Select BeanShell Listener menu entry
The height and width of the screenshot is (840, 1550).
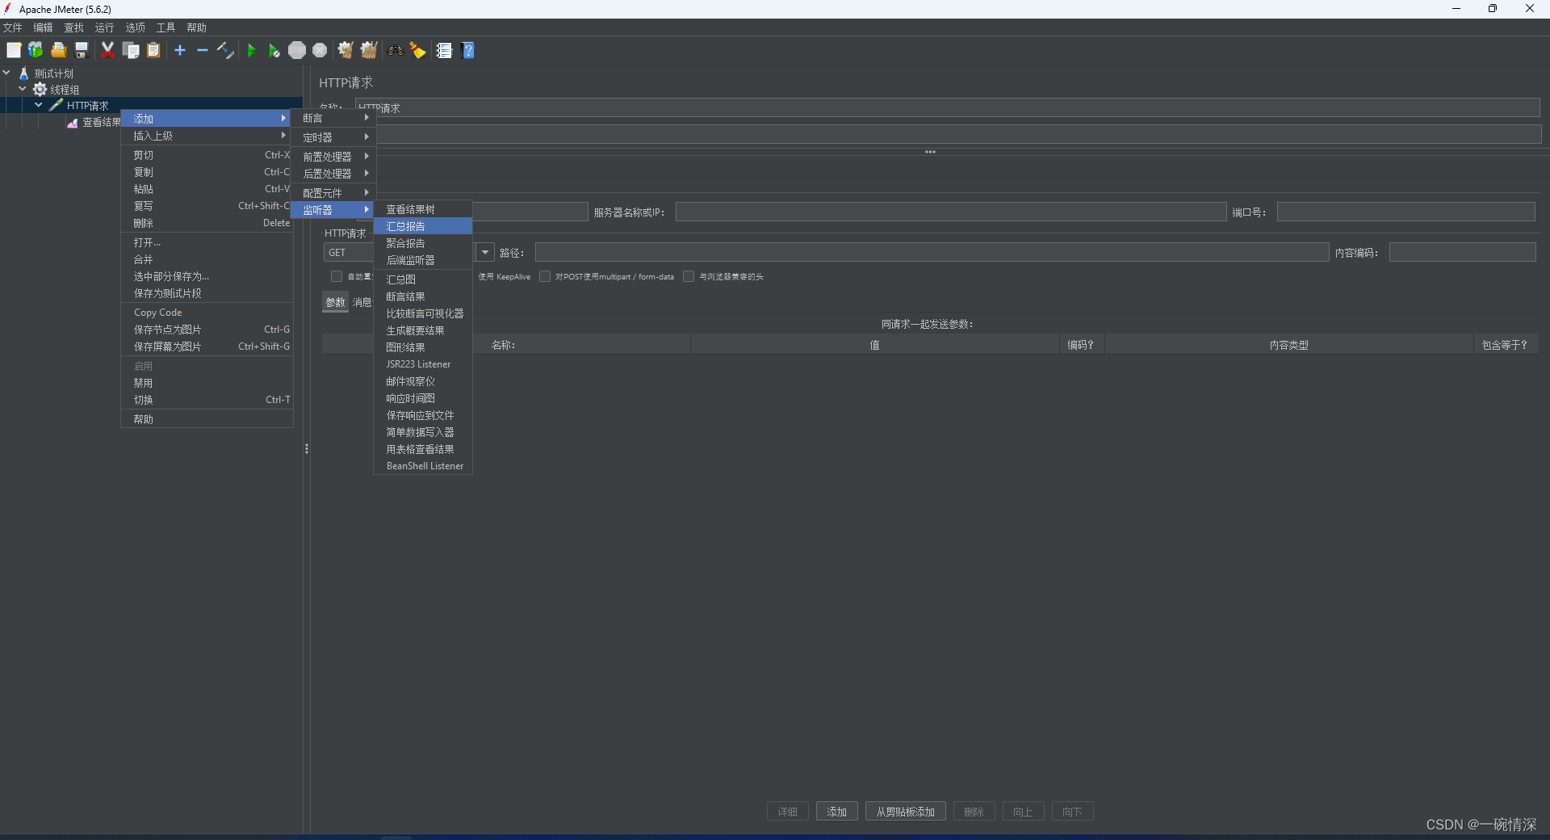(x=423, y=466)
